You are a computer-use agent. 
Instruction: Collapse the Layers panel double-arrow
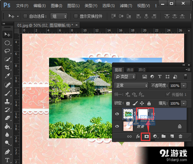pyautogui.click(x=184, y=65)
